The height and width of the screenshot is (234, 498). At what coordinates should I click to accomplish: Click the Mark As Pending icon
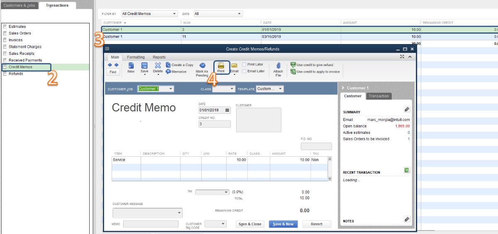coord(202,66)
